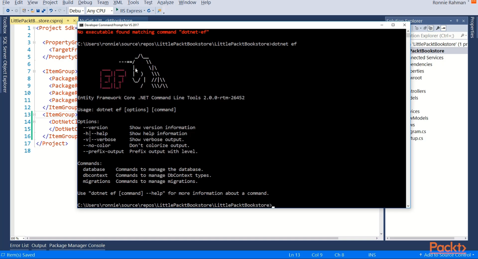Viewport: 478px width, 259px height.
Task: Select the LittlePacktBookstore project node
Action: pyautogui.click(x=427, y=51)
